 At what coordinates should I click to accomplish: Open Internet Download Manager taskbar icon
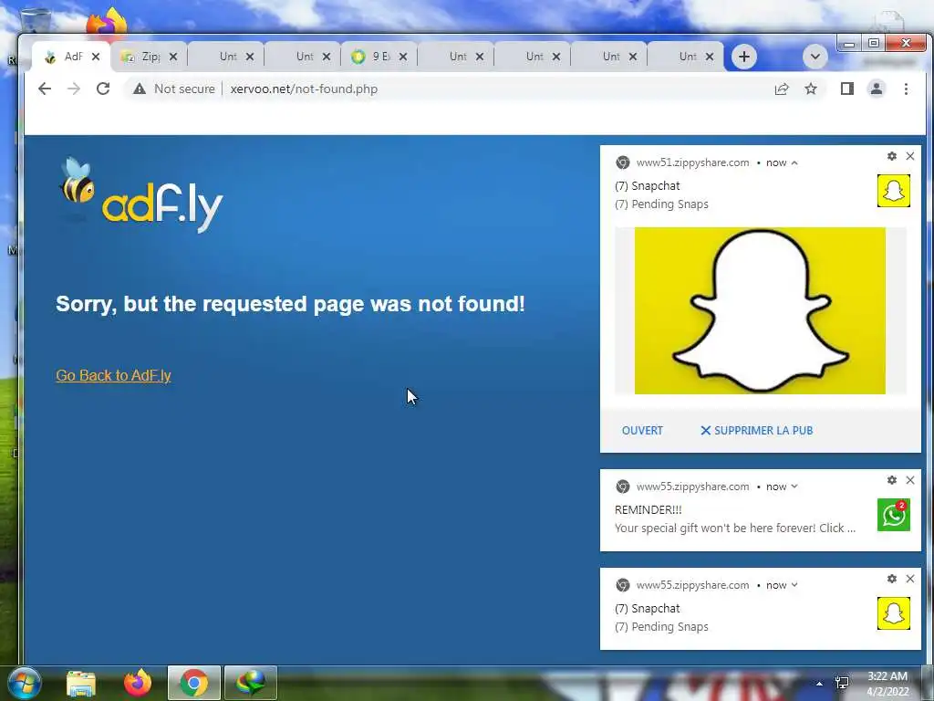tap(251, 683)
